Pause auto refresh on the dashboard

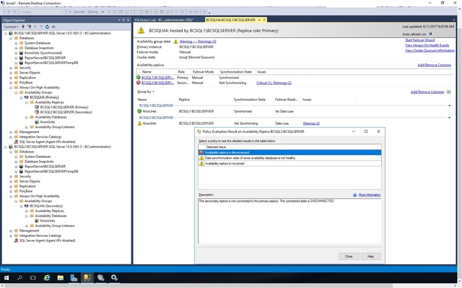point(430,34)
